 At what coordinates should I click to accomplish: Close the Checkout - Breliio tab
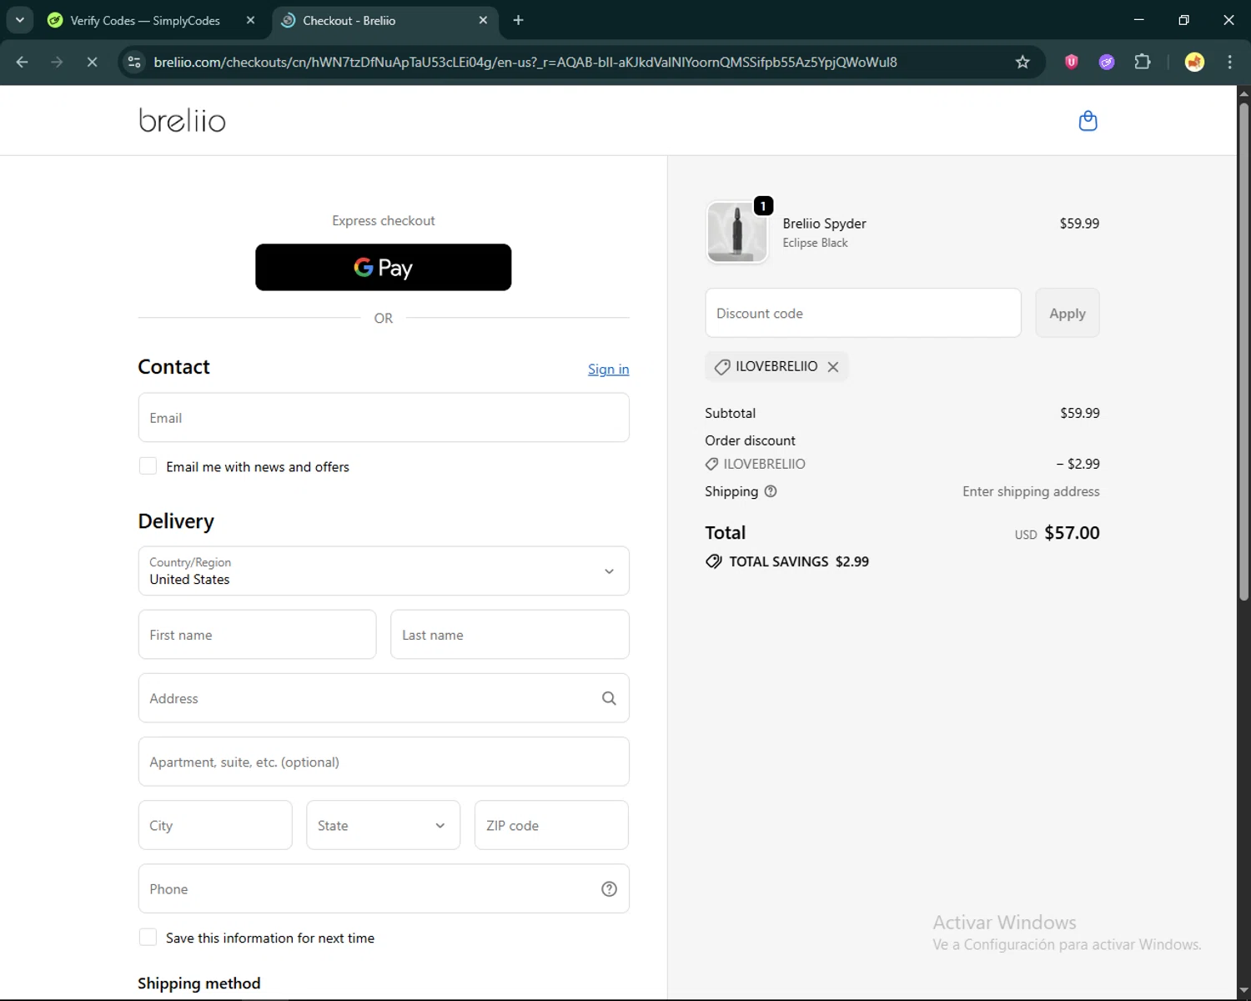pyautogui.click(x=483, y=20)
